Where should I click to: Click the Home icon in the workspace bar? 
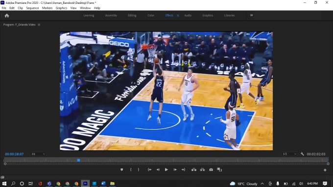7,16
